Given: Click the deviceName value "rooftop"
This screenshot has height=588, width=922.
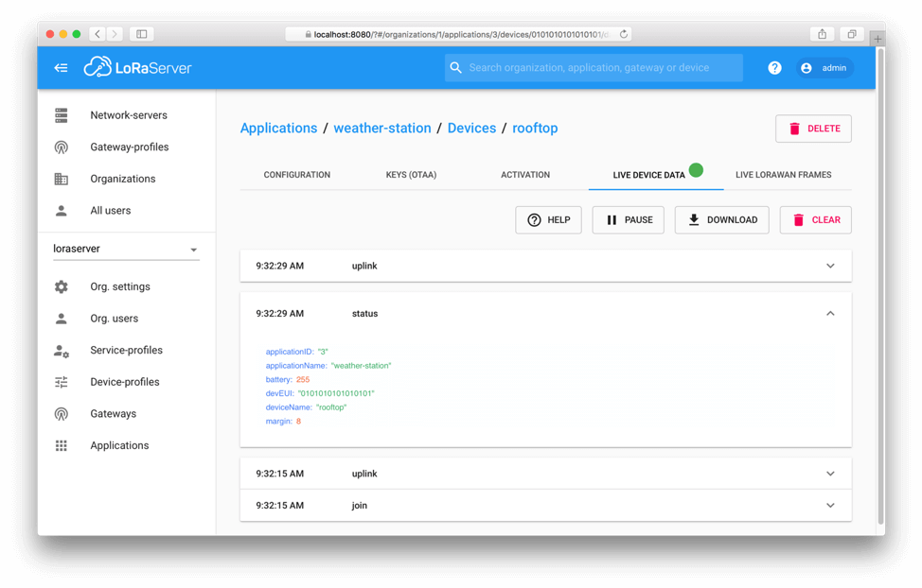Looking at the screenshot, I should (x=331, y=407).
